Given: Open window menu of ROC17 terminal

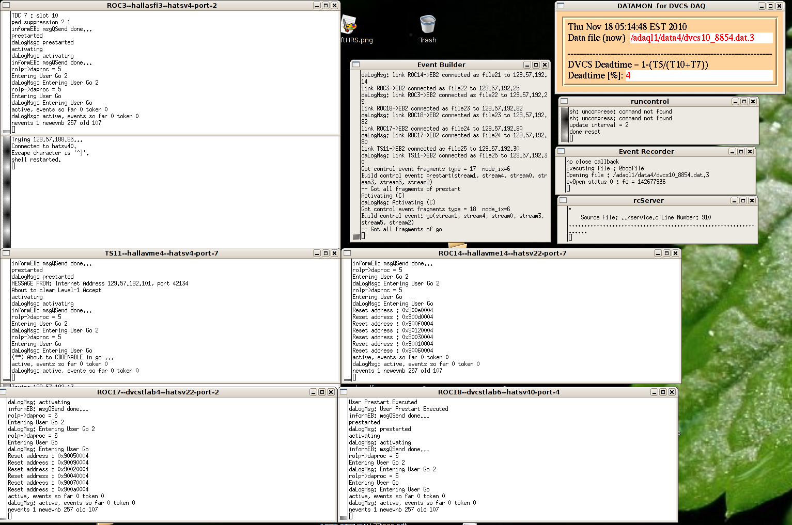Looking at the screenshot, I should tap(3, 392).
